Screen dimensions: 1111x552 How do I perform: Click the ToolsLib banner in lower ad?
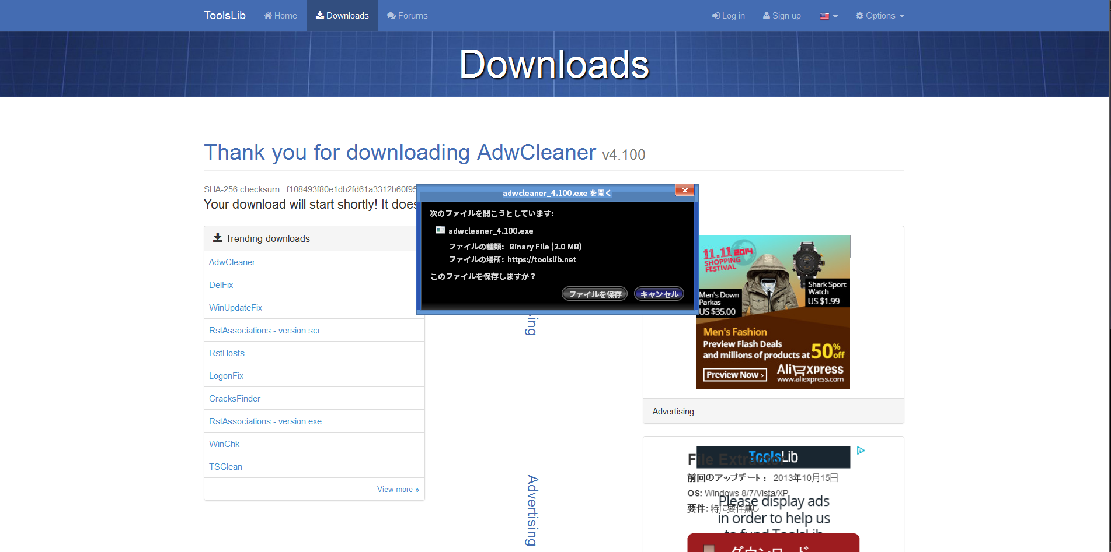[773, 457]
